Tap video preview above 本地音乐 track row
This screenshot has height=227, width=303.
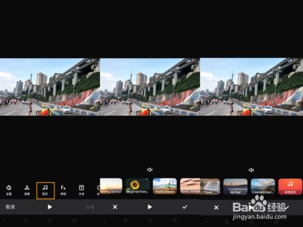(251, 87)
